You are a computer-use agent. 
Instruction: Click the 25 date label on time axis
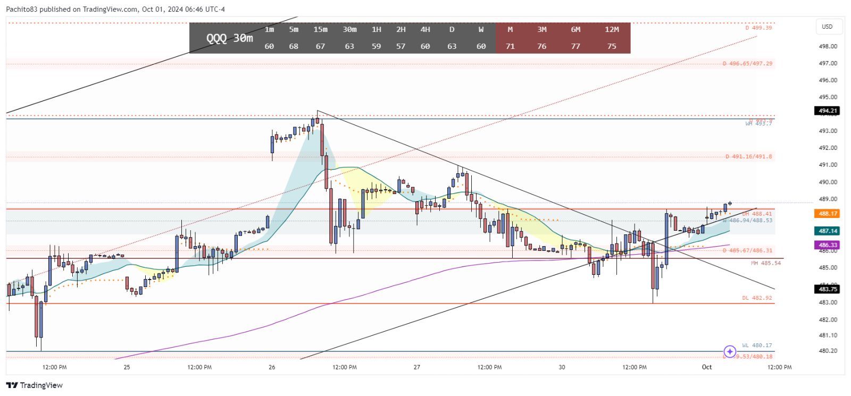point(127,367)
